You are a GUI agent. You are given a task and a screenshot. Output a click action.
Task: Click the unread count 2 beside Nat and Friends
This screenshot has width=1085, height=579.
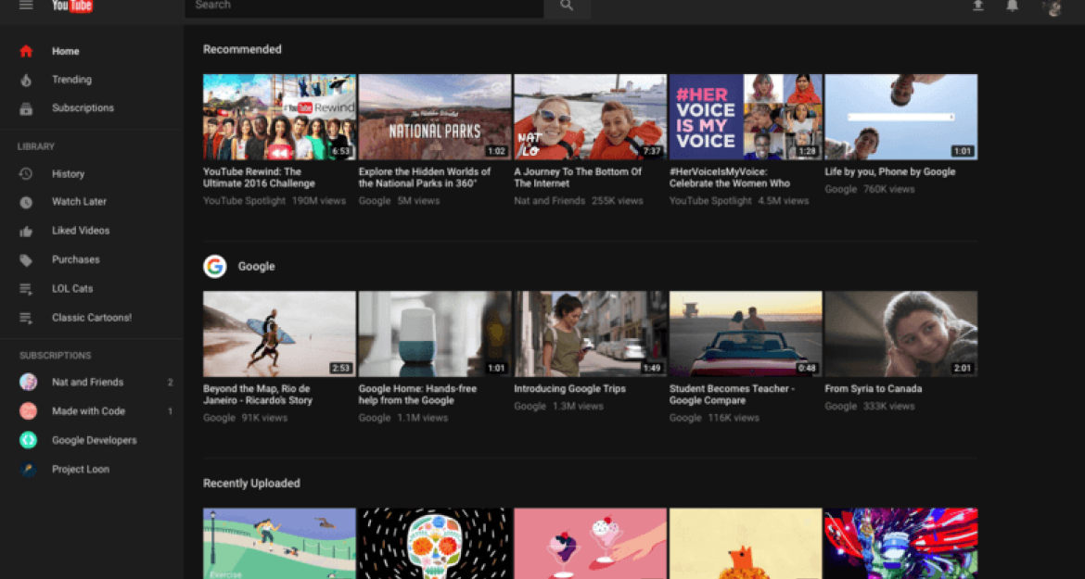[x=171, y=382]
